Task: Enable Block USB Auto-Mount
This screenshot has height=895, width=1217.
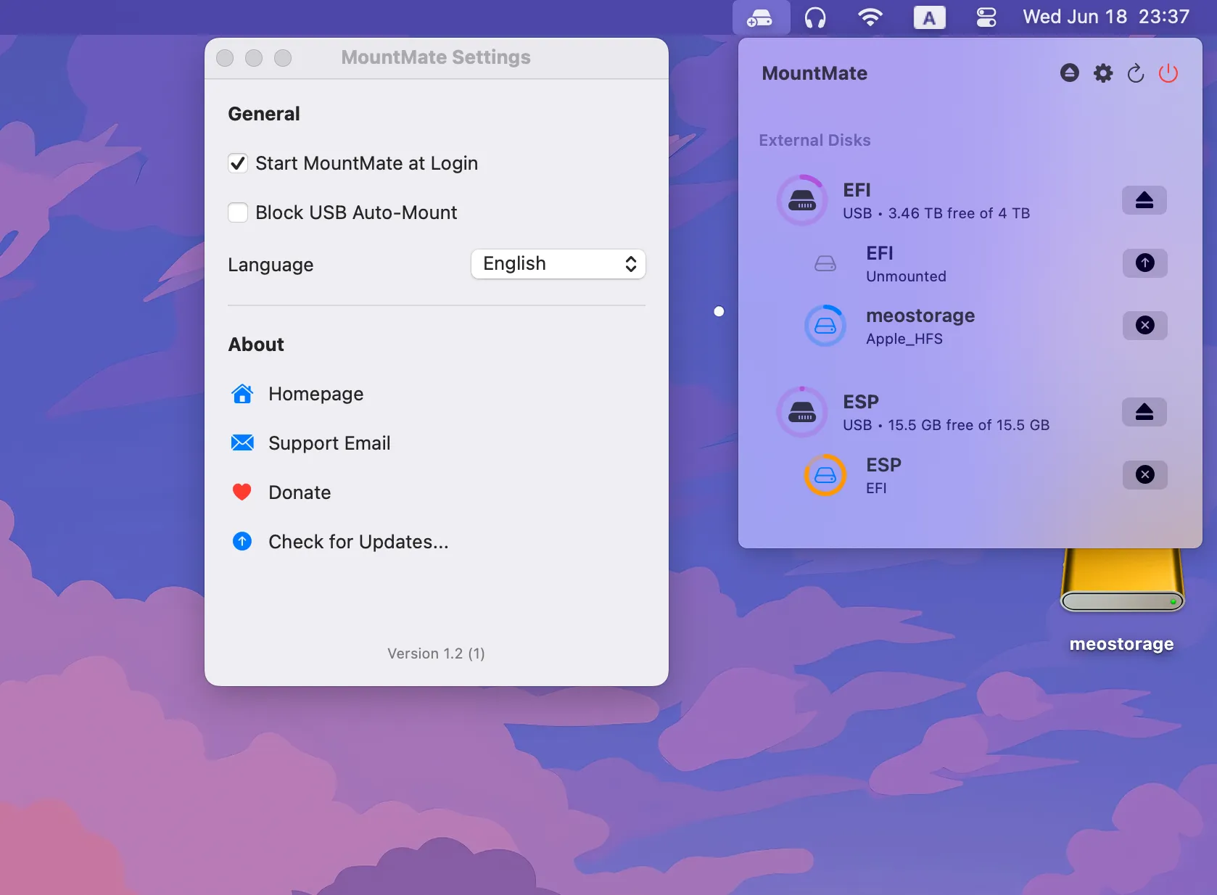Action: point(238,213)
